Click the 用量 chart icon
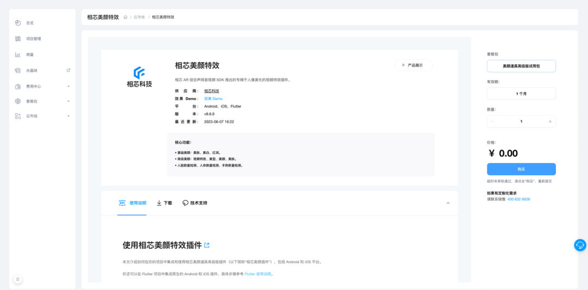Viewport: 588px width, 290px height. (x=17, y=55)
